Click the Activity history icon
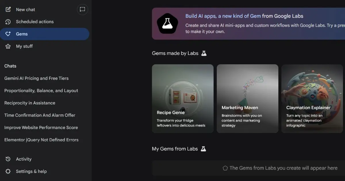Screen dimensions: 345x181 tap(8, 159)
